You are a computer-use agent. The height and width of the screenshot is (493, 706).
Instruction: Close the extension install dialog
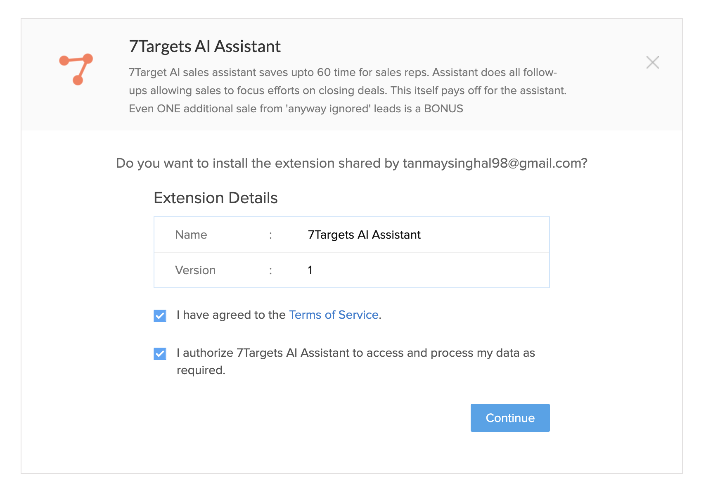[652, 62]
